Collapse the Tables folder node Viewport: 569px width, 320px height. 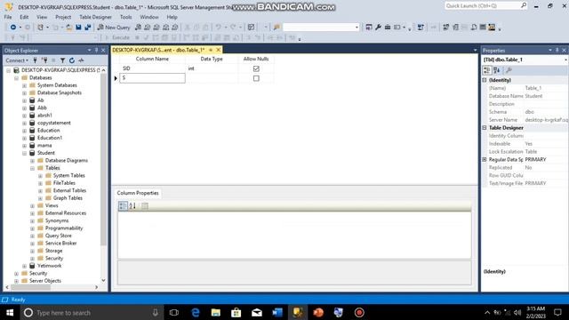32,168
